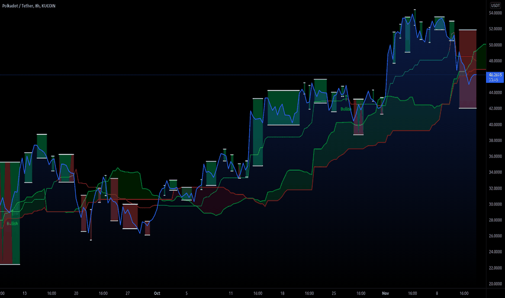This screenshot has width=505, height=298.
Task: Click date 5 on the time axis
Action: (186, 294)
